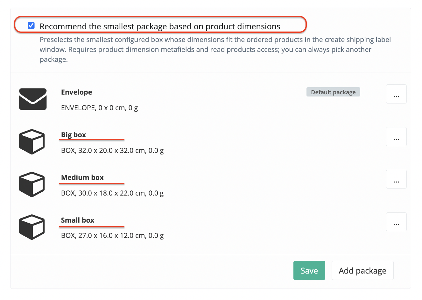
Task: Select the Medium box package name
Action: click(82, 177)
